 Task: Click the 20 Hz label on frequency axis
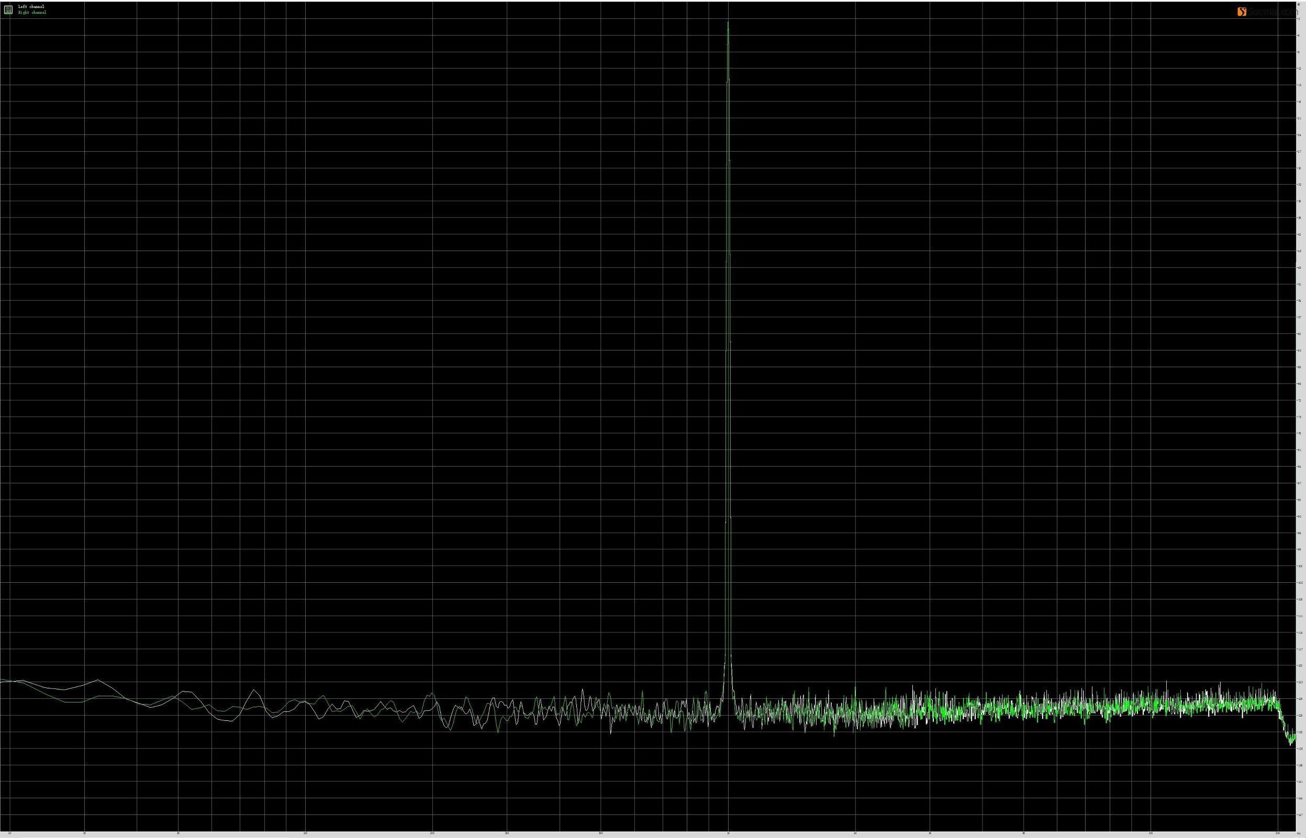(x=10, y=833)
